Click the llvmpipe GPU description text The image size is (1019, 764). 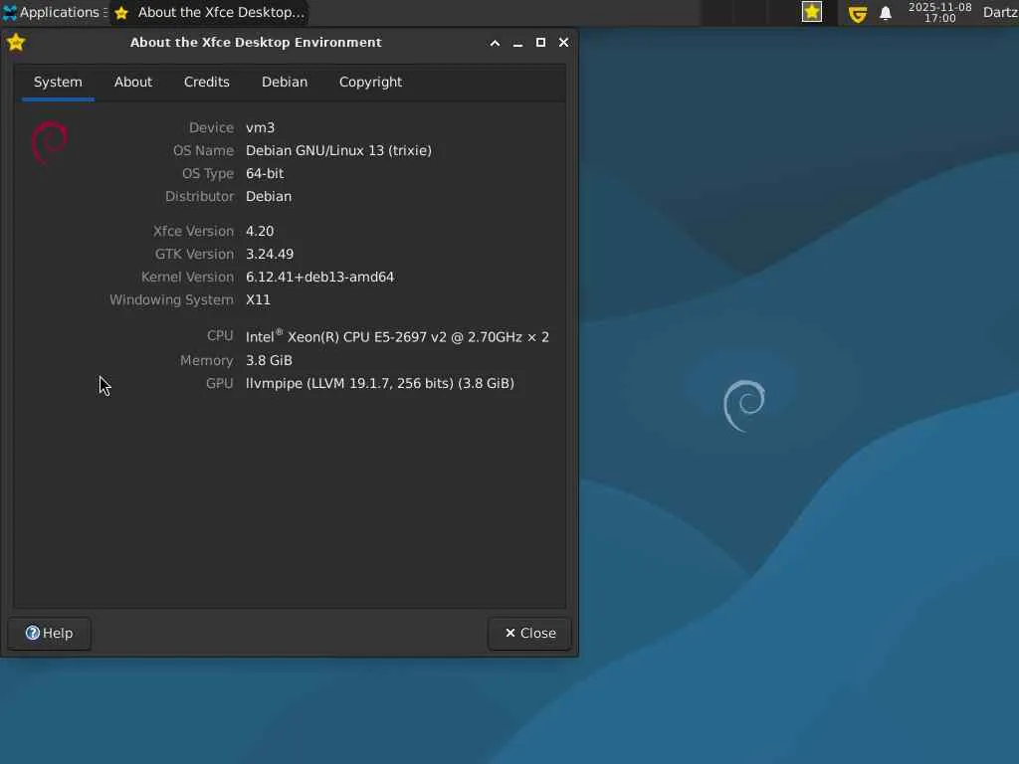pyautogui.click(x=380, y=383)
